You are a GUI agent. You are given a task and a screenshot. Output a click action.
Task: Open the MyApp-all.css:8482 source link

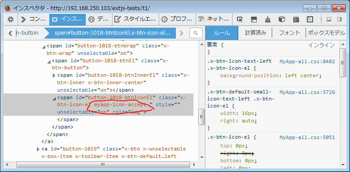click(x=307, y=61)
